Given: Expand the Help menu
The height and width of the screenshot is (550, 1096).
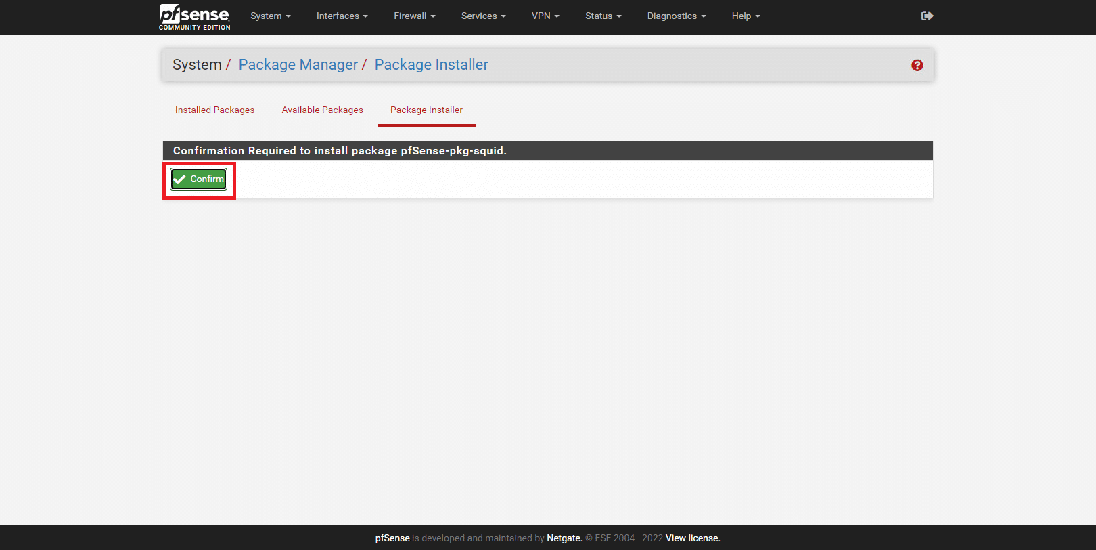Looking at the screenshot, I should [x=746, y=16].
